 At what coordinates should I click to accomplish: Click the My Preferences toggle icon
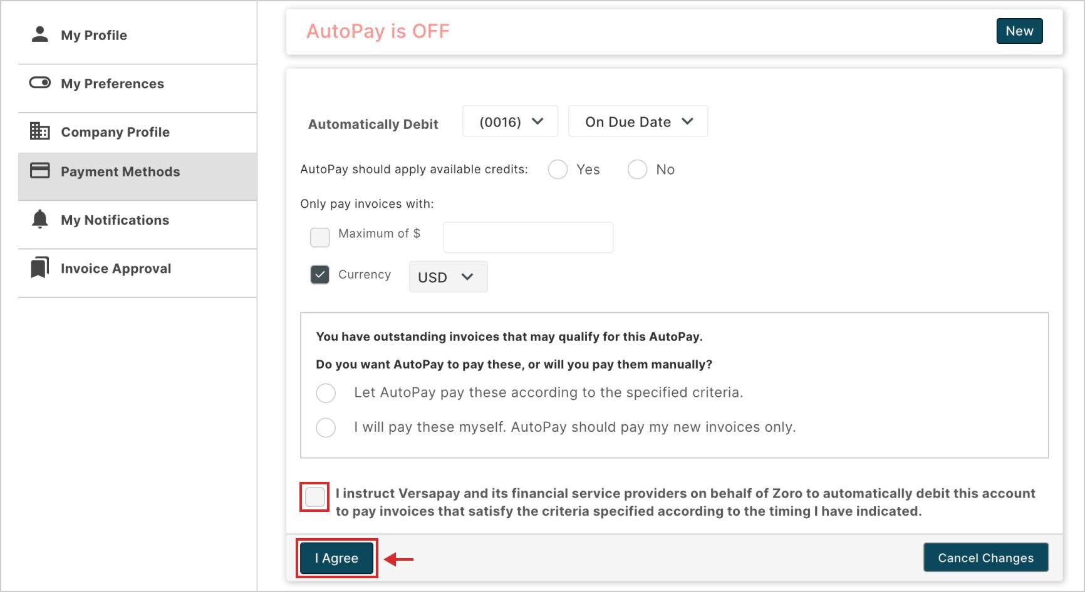(39, 83)
